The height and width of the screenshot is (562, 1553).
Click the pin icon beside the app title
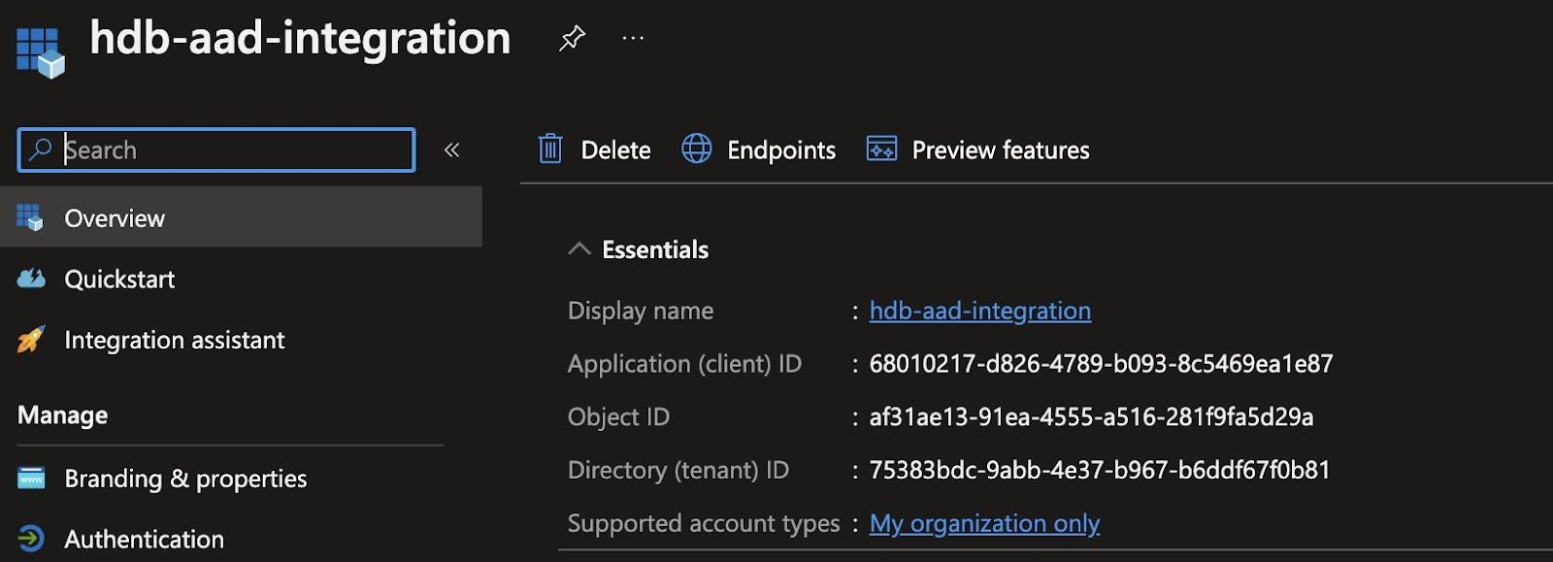pyautogui.click(x=572, y=39)
